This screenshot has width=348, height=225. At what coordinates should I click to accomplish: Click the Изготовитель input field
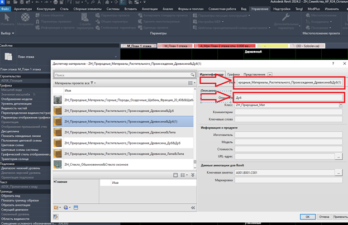(289, 135)
